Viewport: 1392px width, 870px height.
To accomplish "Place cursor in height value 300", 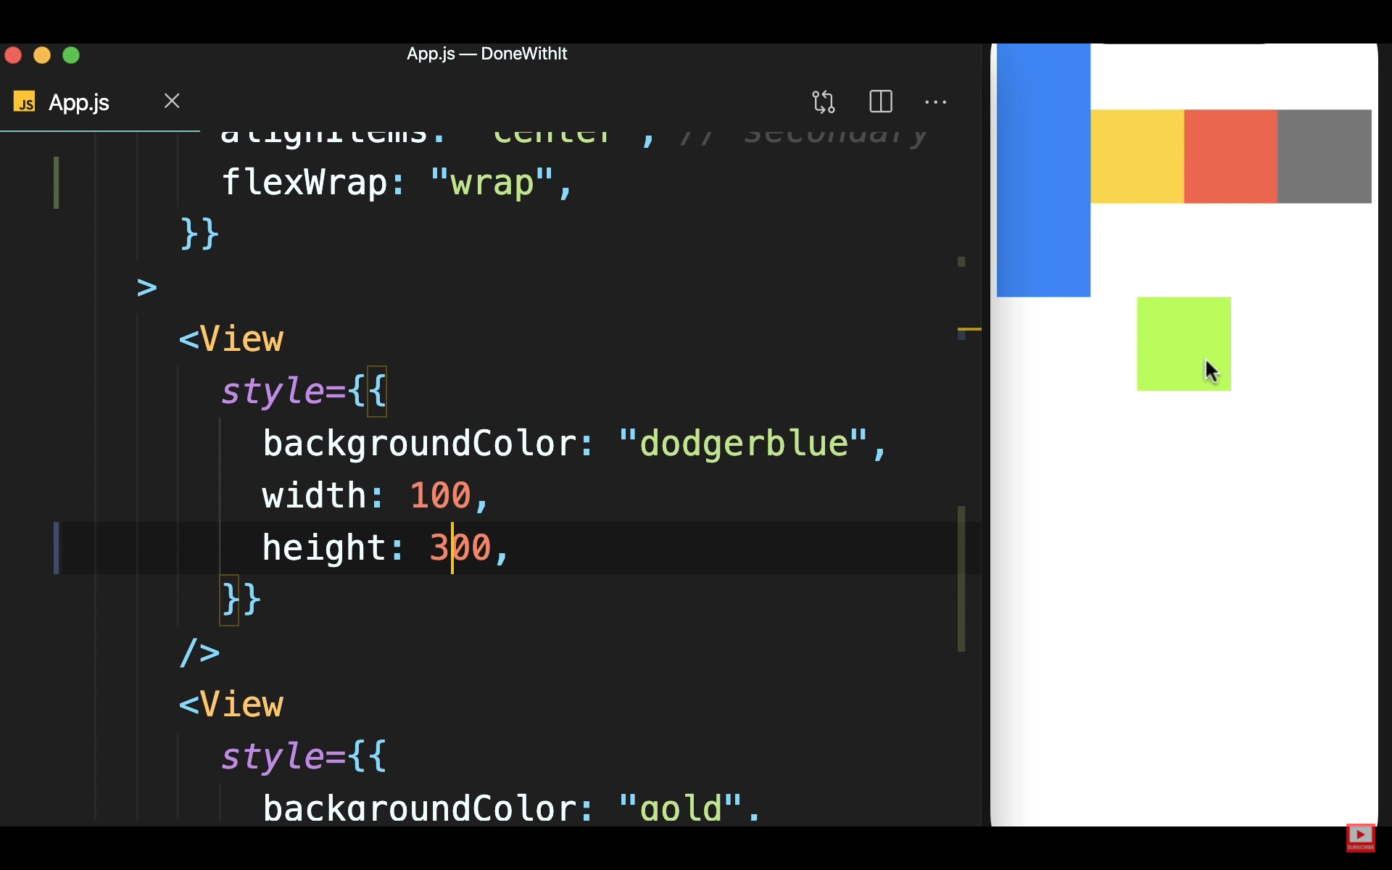I will point(460,548).
